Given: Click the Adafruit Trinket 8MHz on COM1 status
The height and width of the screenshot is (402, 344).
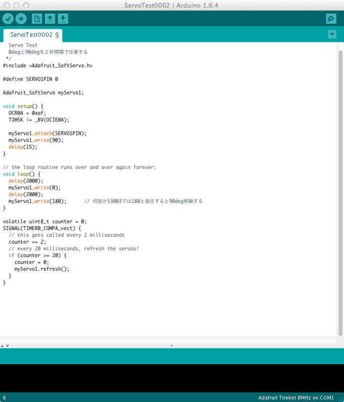Looking at the screenshot, I should (296, 397).
